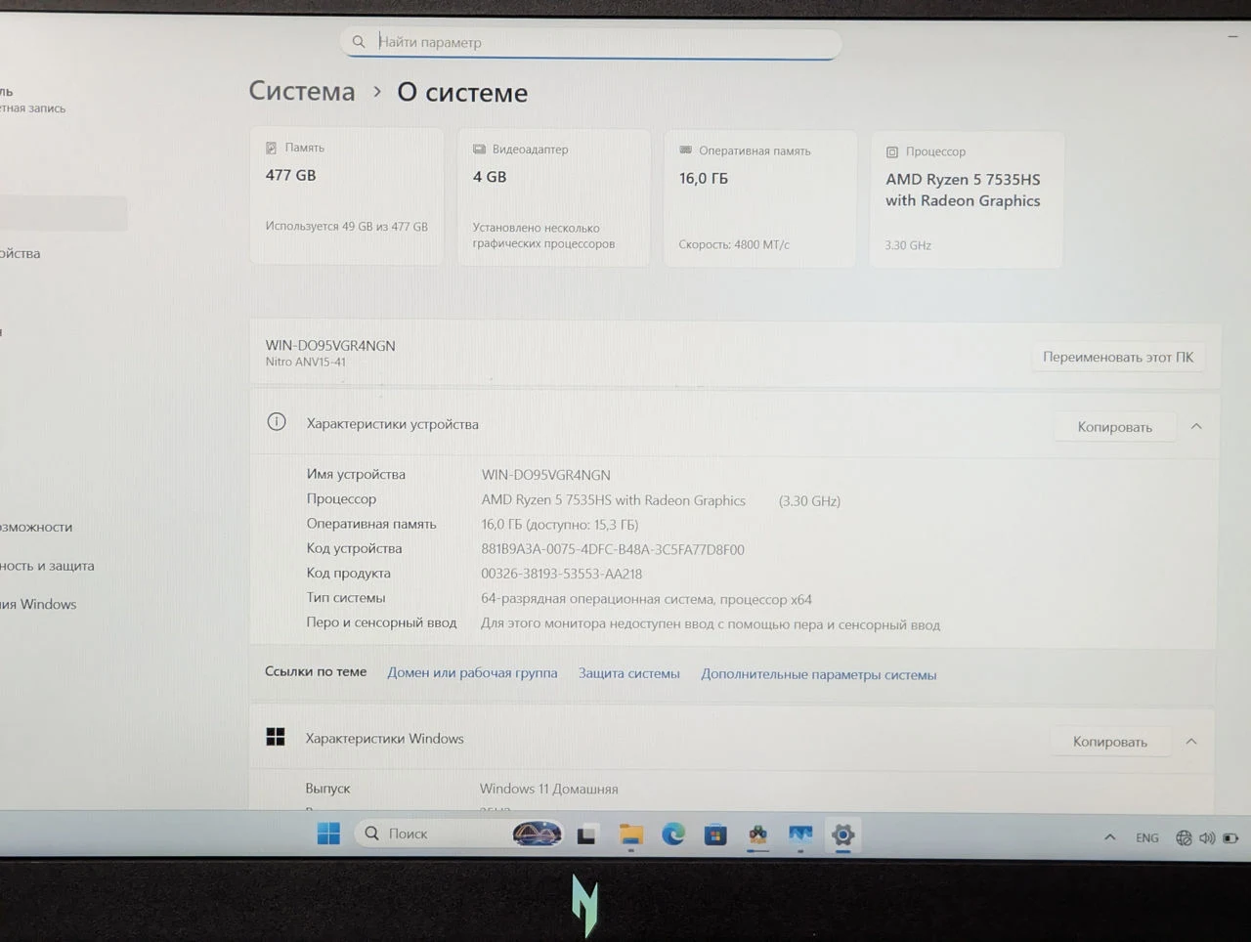Copy Windows specs with Копировать button

pos(1110,742)
